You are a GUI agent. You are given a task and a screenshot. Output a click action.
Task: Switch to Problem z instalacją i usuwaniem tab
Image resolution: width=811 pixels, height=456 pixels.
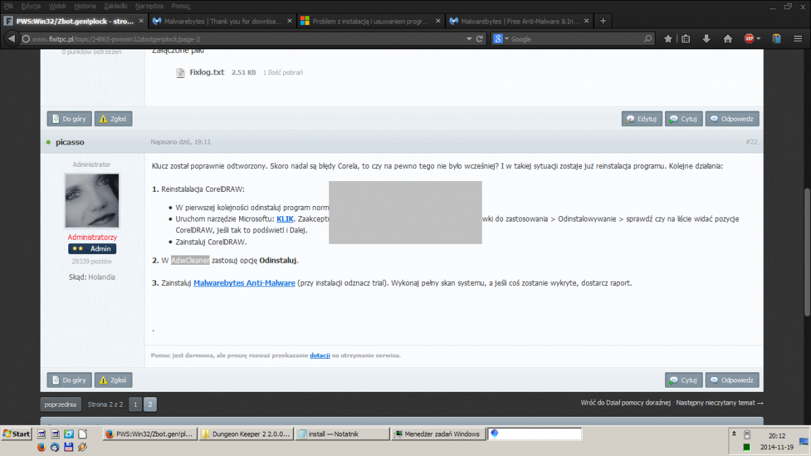[x=370, y=21]
